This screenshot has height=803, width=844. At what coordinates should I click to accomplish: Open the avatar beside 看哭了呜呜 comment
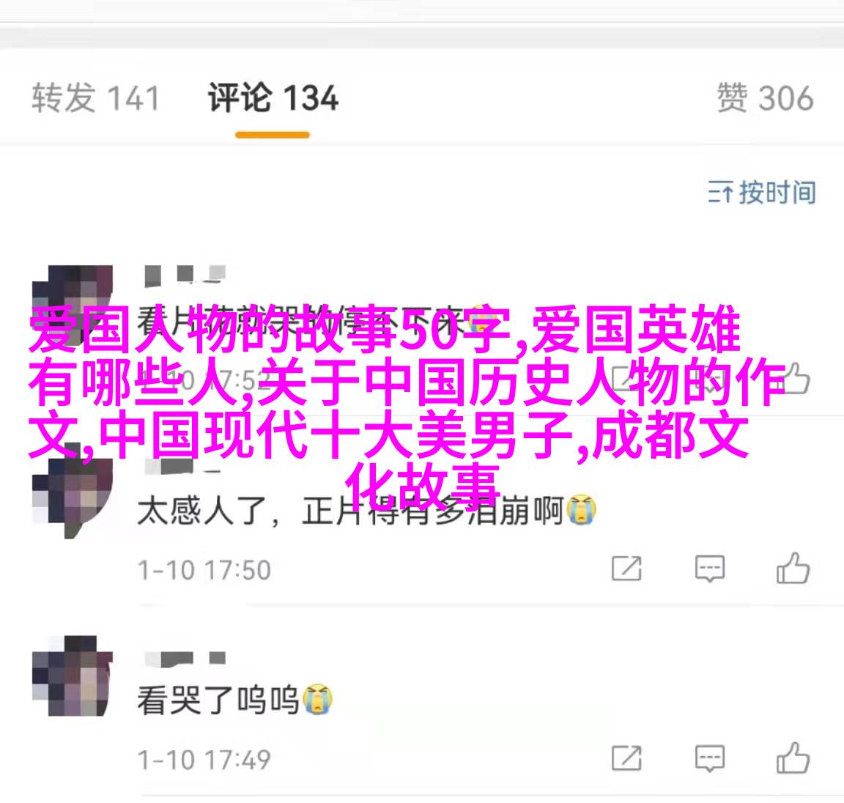pyautogui.click(x=72, y=676)
